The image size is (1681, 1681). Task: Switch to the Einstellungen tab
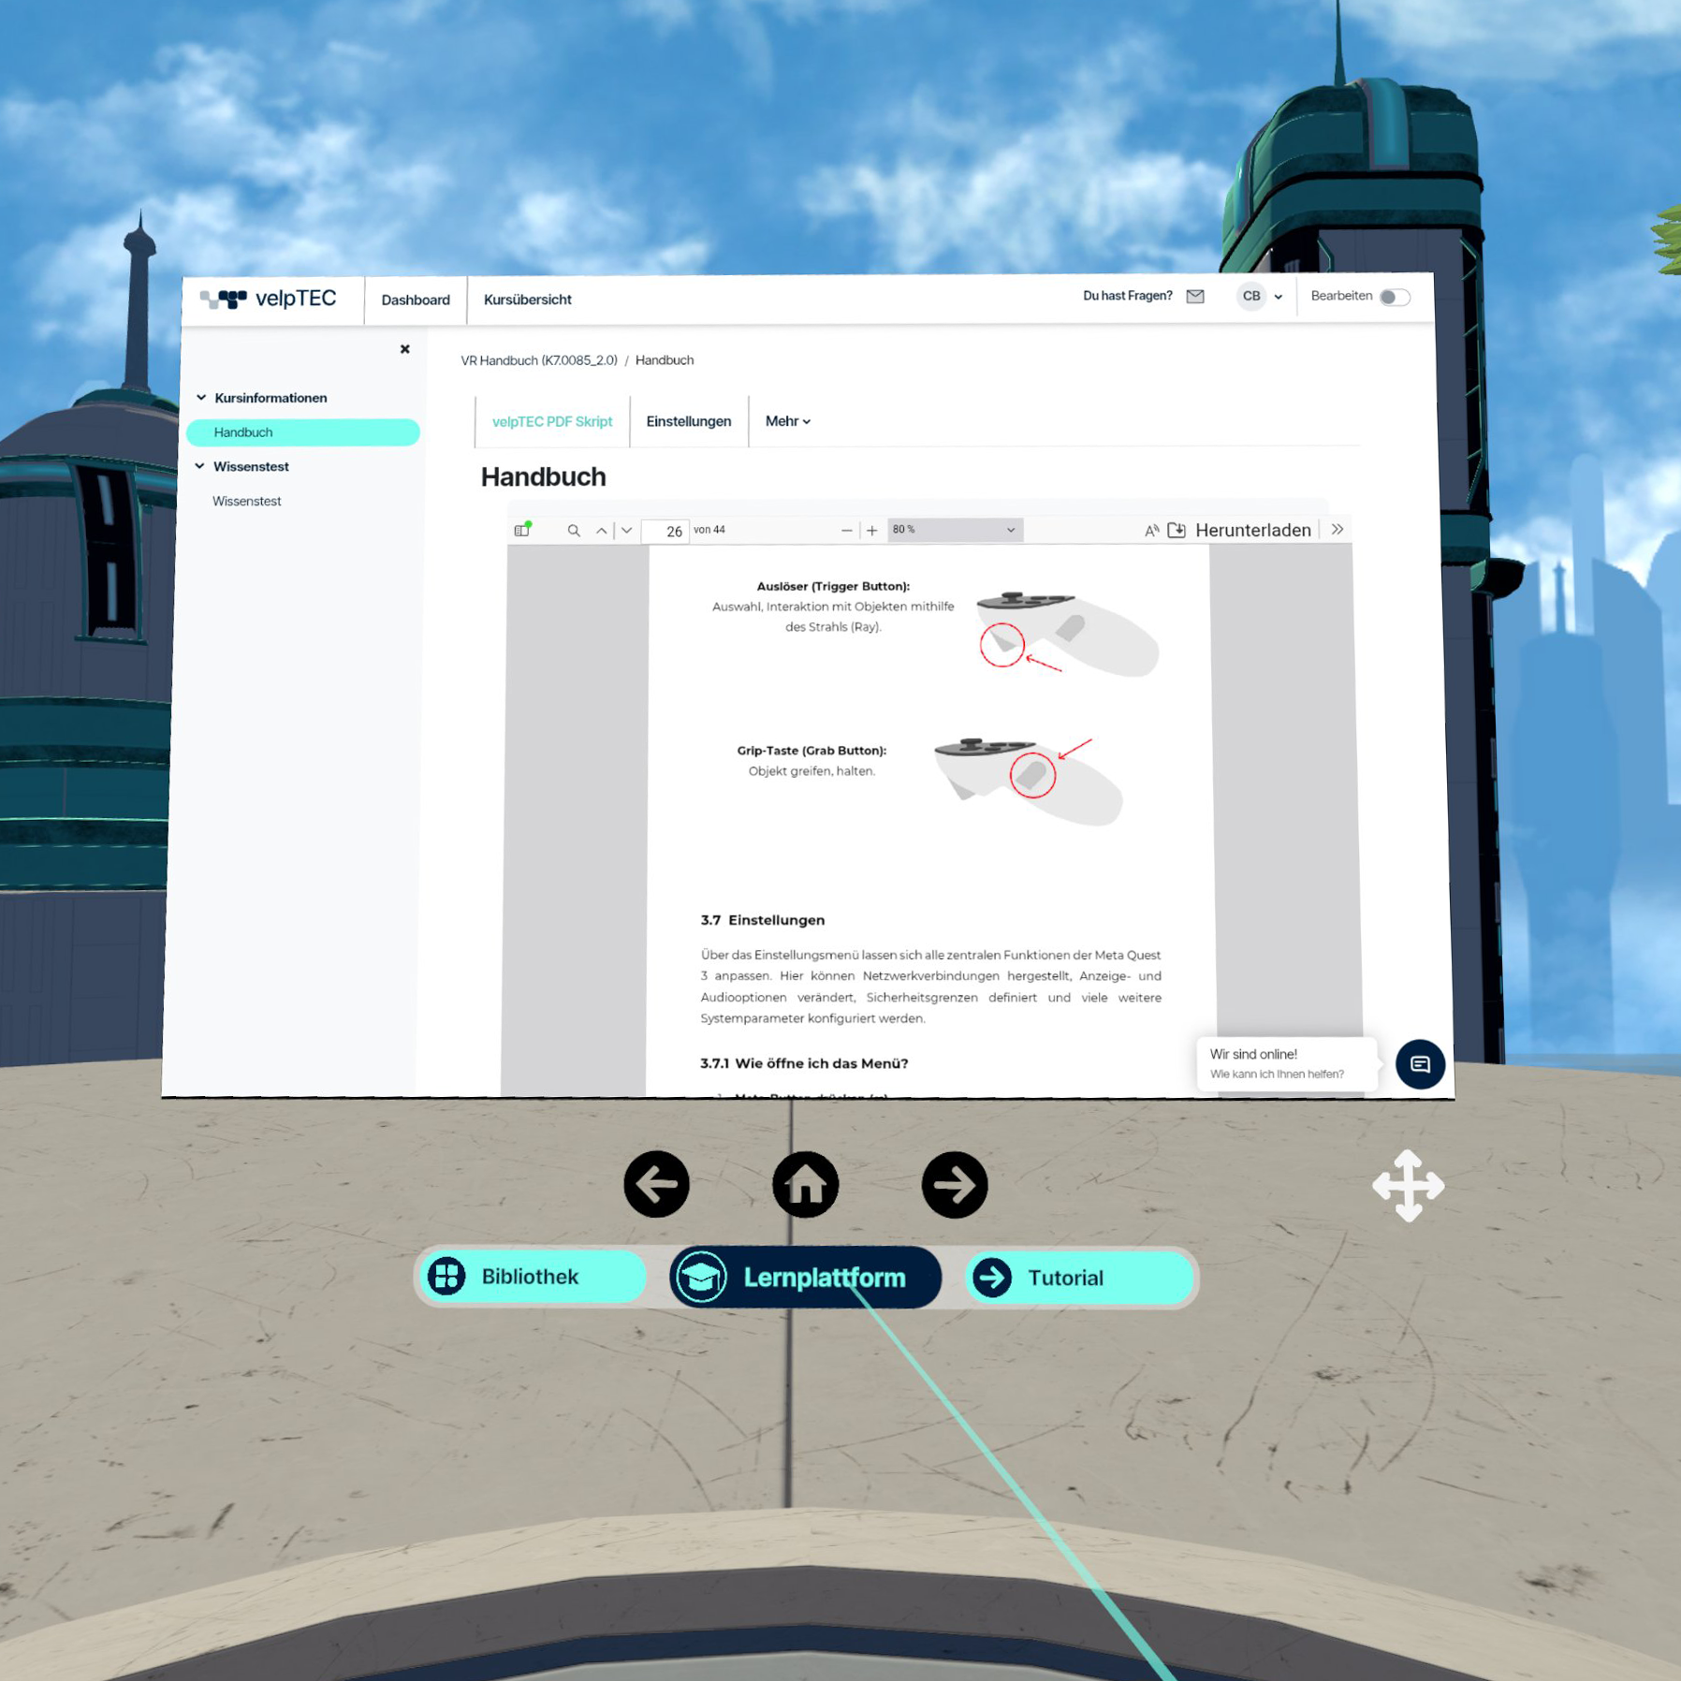tap(689, 421)
